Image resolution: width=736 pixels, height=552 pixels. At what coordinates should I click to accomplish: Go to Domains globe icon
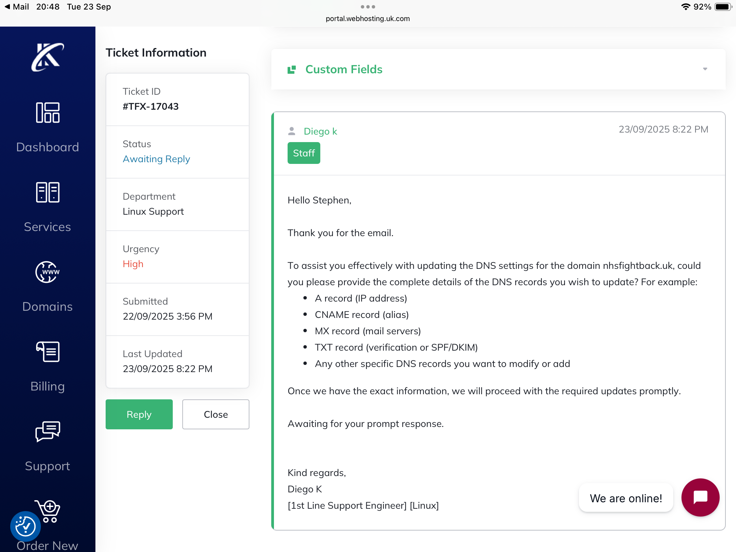pos(47,272)
